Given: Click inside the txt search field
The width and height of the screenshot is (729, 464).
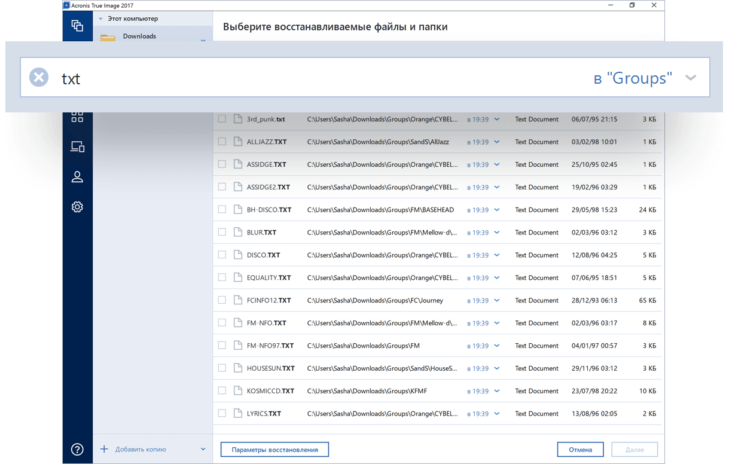Looking at the screenshot, I should tap(299, 78).
